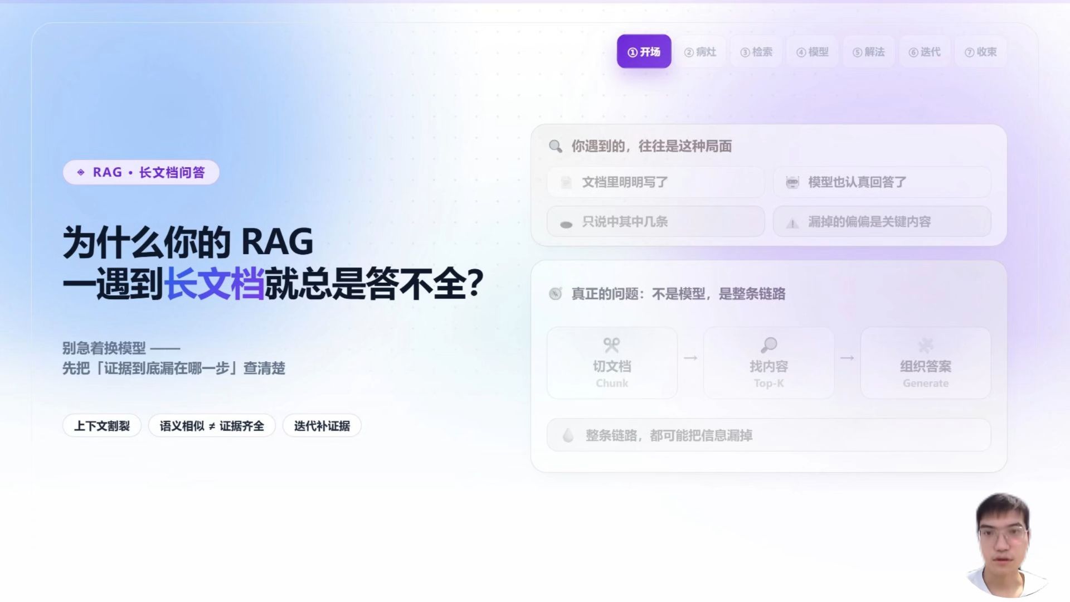Open the ⑥ 迭代 tab

925,52
